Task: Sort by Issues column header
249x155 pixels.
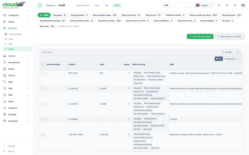Action: tap(127, 64)
